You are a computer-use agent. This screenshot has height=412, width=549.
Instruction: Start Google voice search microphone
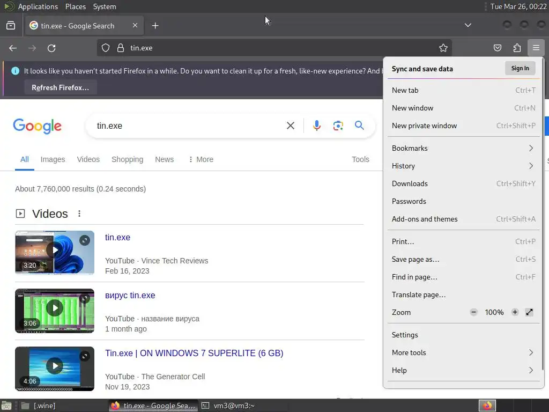click(316, 126)
